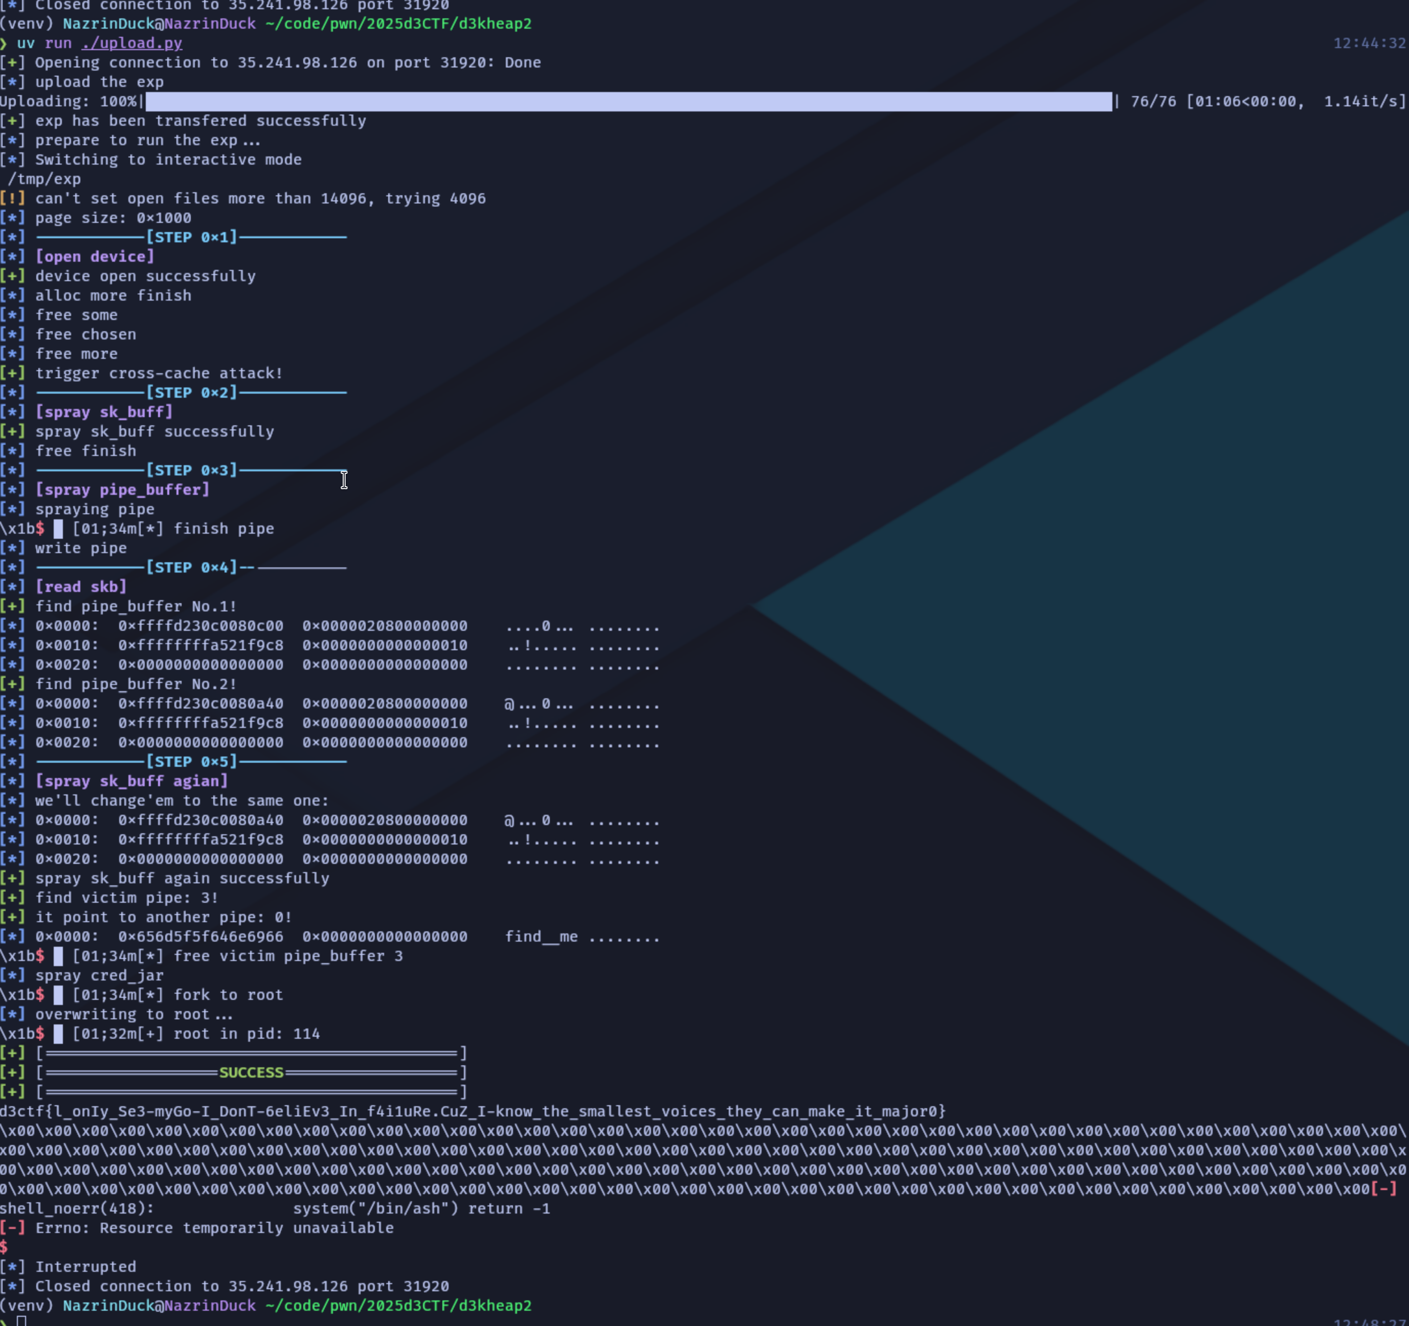
Task: Click 'overwriting to root ...' line
Action: pyautogui.click(x=134, y=1014)
